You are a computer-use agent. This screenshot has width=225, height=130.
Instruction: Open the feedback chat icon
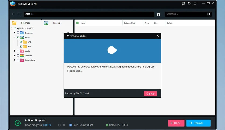(x=183, y=3)
